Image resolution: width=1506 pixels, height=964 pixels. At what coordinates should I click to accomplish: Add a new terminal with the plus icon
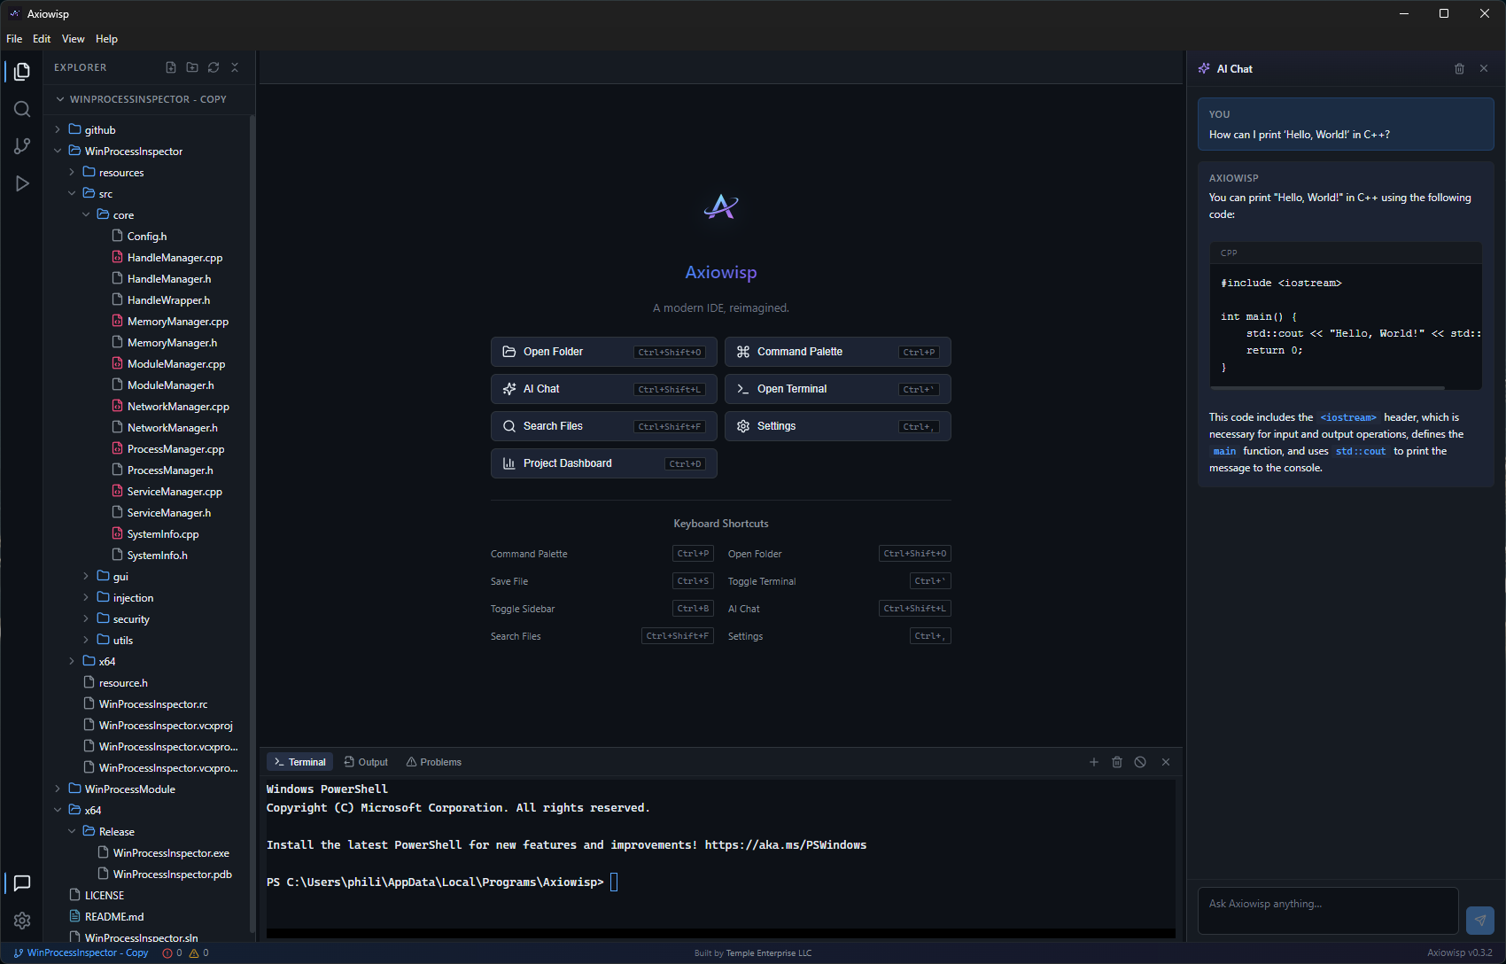(x=1094, y=761)
